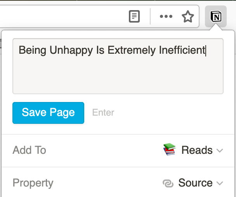Image resolution: width=236 pixels, height=197 pixels.
Task: Select the Reads database name
Action: tap(197, 150)
